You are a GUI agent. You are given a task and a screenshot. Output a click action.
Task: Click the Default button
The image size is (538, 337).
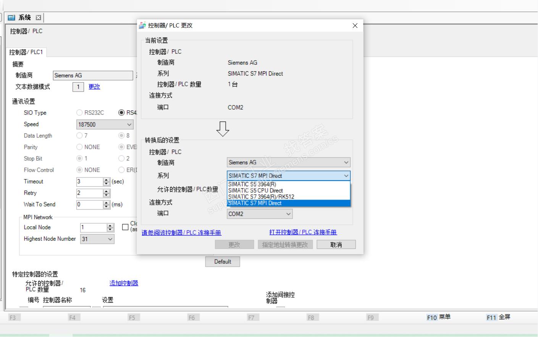point(223,262)
